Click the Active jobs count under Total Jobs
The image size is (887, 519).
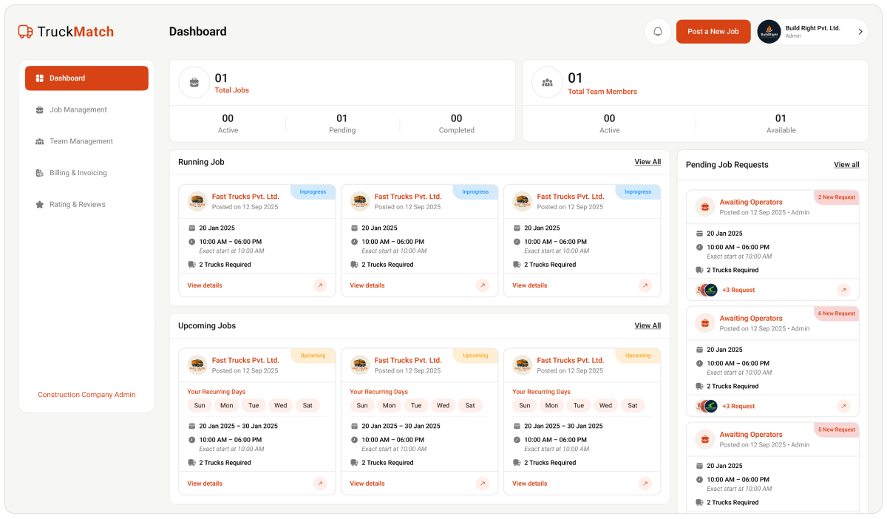pos(228,118)
